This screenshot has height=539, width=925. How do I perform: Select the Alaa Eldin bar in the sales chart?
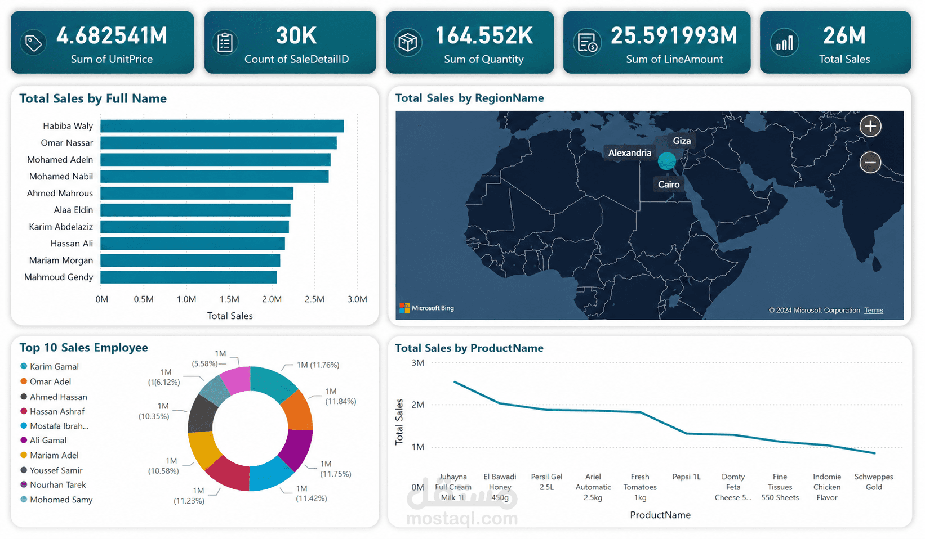(195, 210)
